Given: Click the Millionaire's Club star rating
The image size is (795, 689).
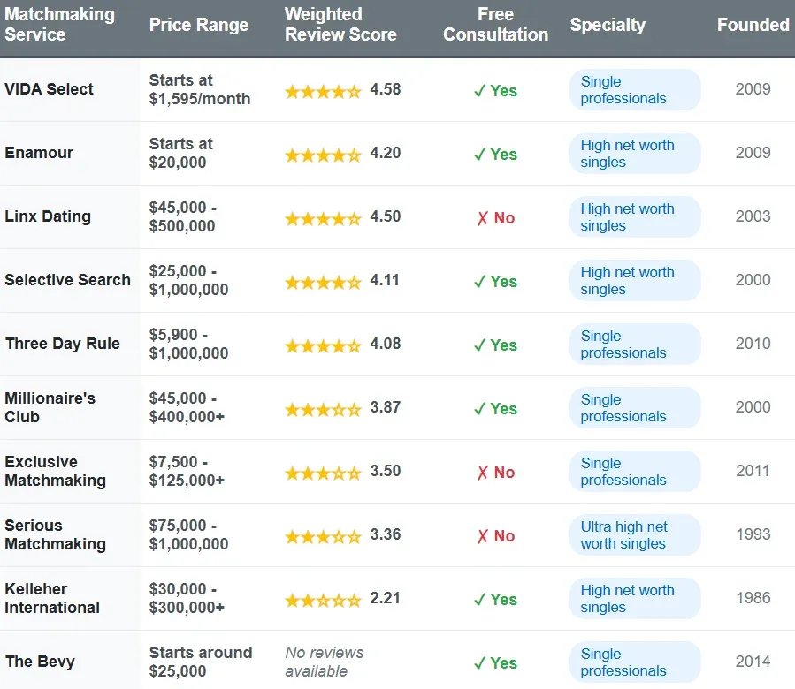Looking at the screenshot, I should (323, 408).
